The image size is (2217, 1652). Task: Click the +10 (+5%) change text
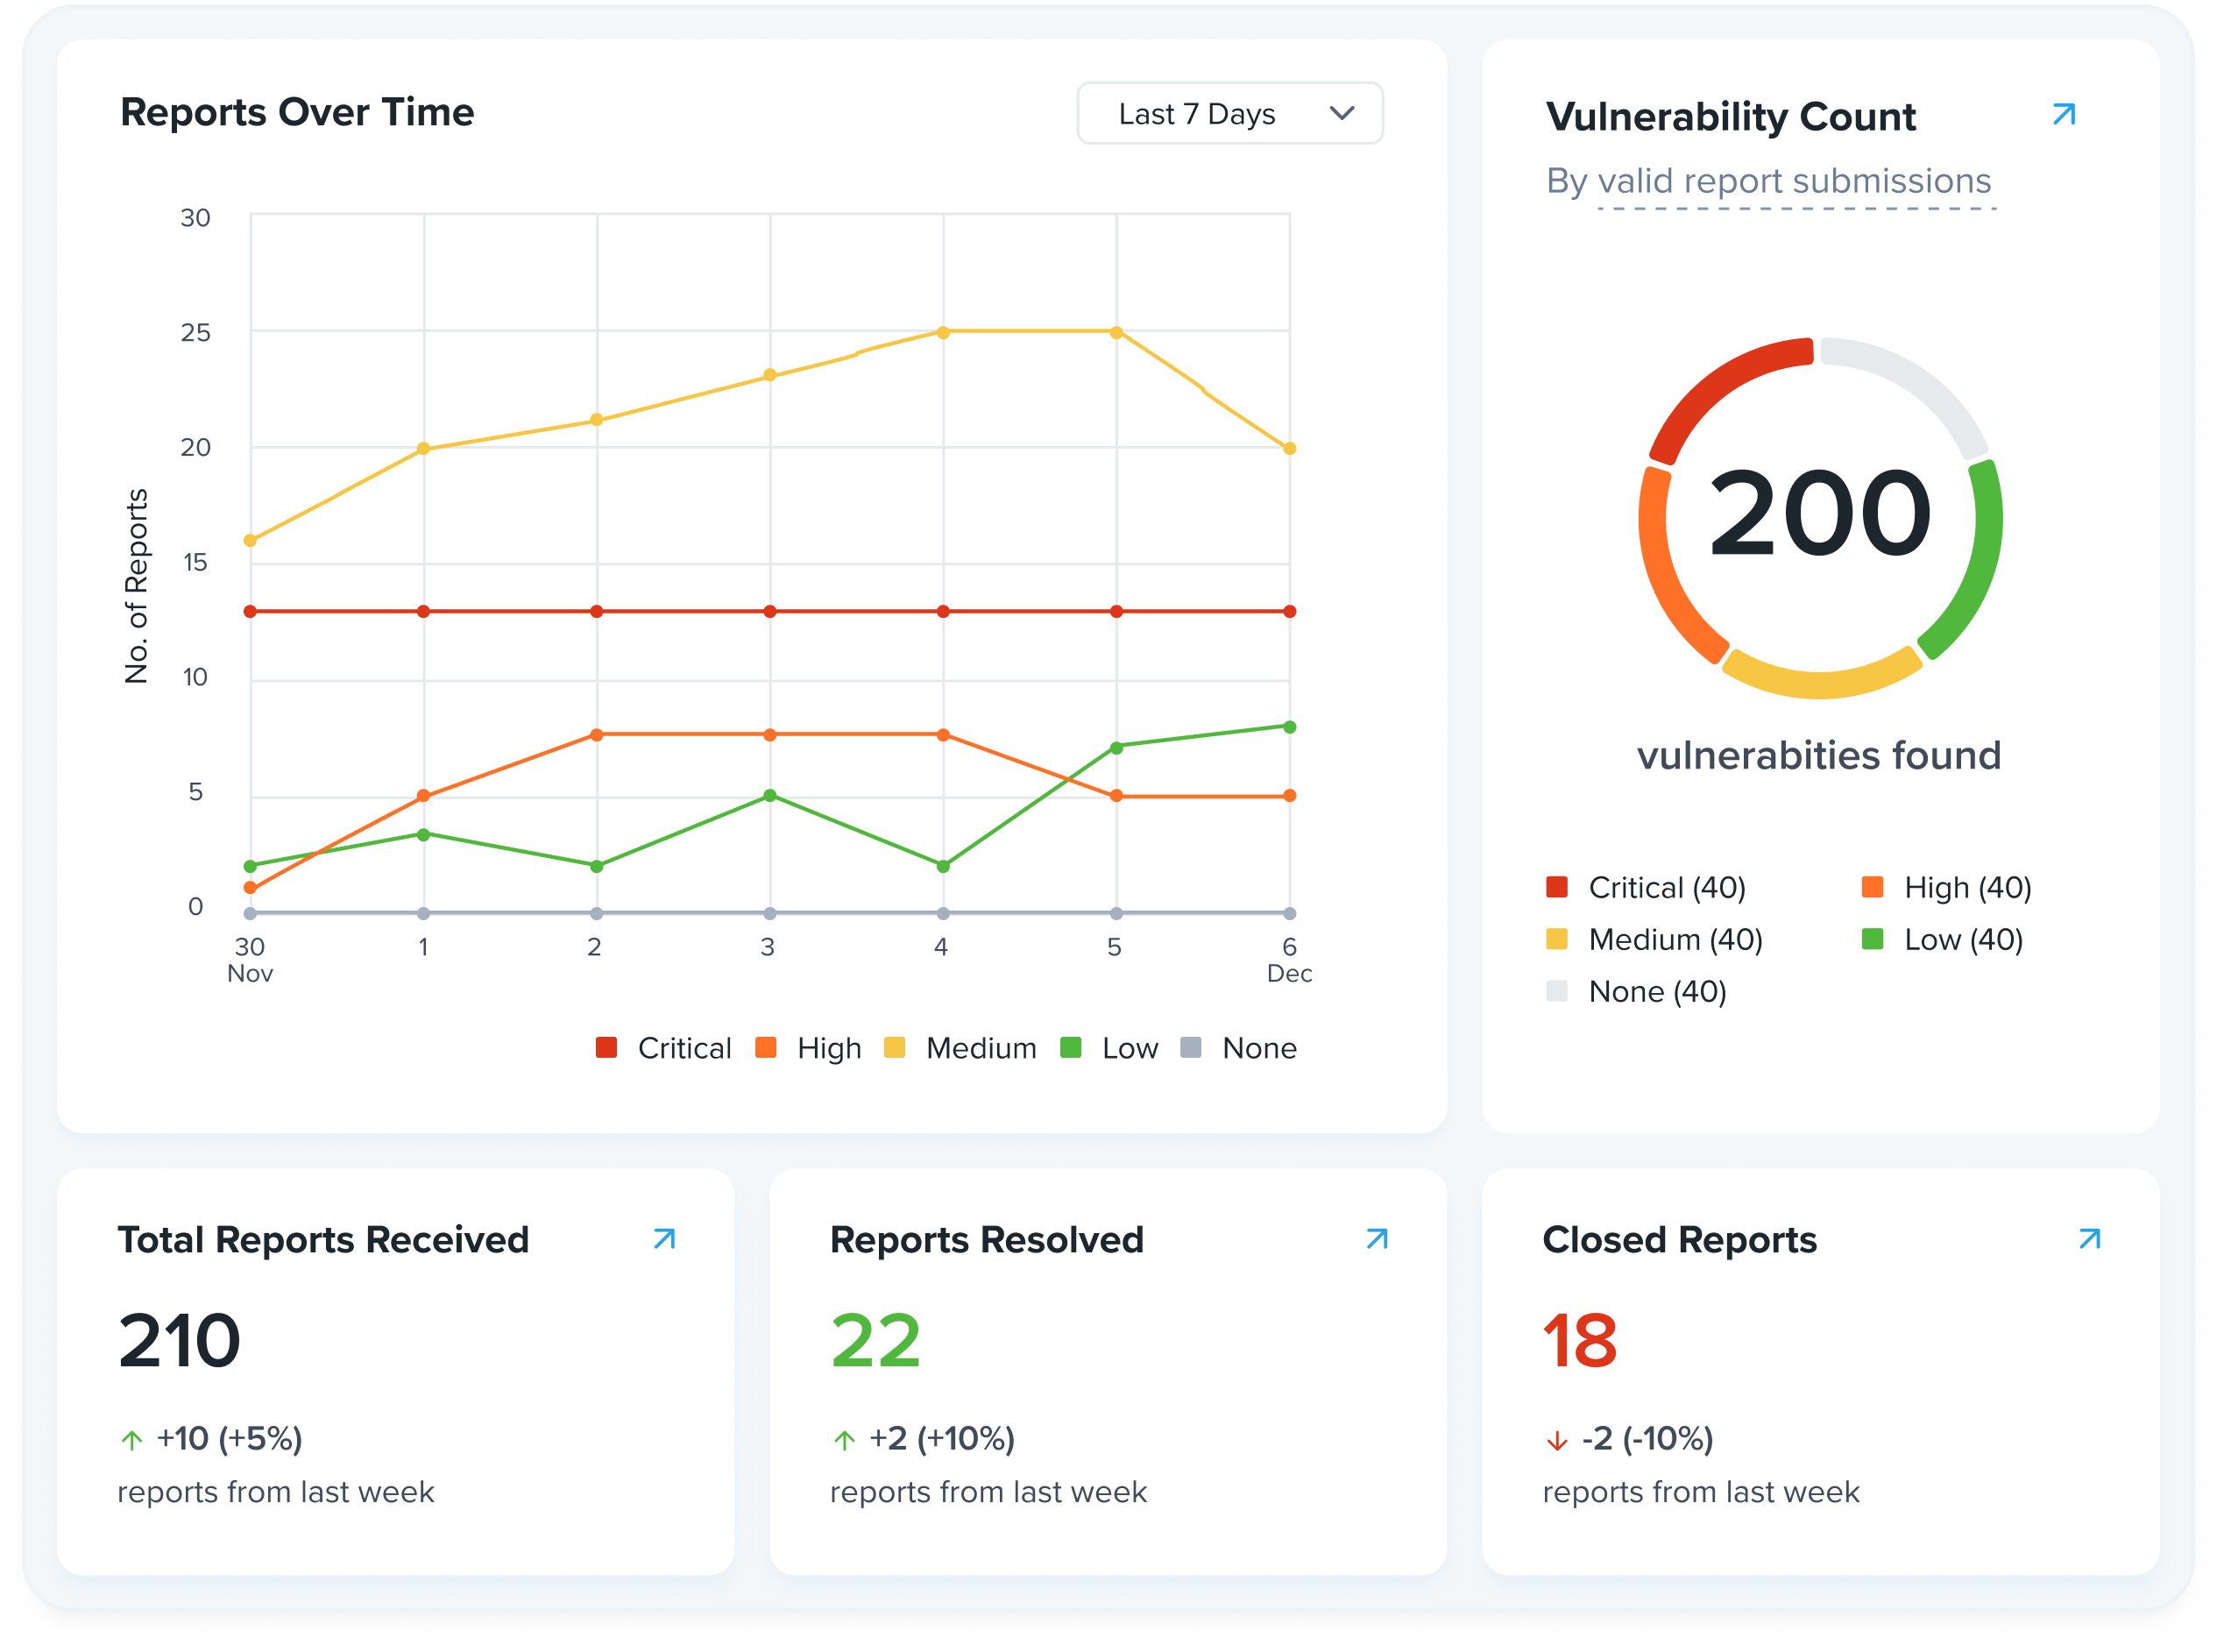[x=229, y=1439]
